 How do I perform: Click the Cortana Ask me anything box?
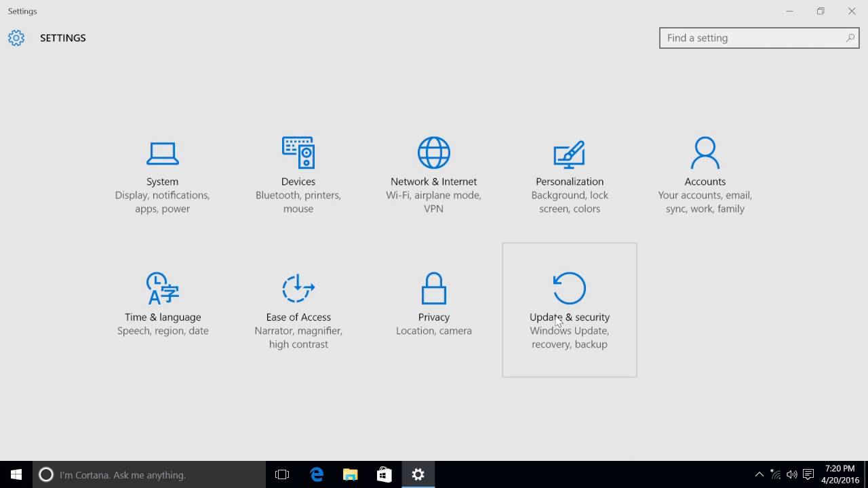(149, 474)
